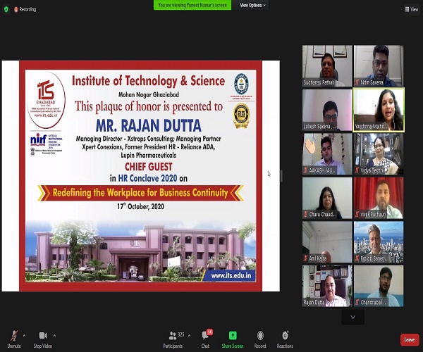Click 'Institute of Technology & Science' title

pos(148,81)
